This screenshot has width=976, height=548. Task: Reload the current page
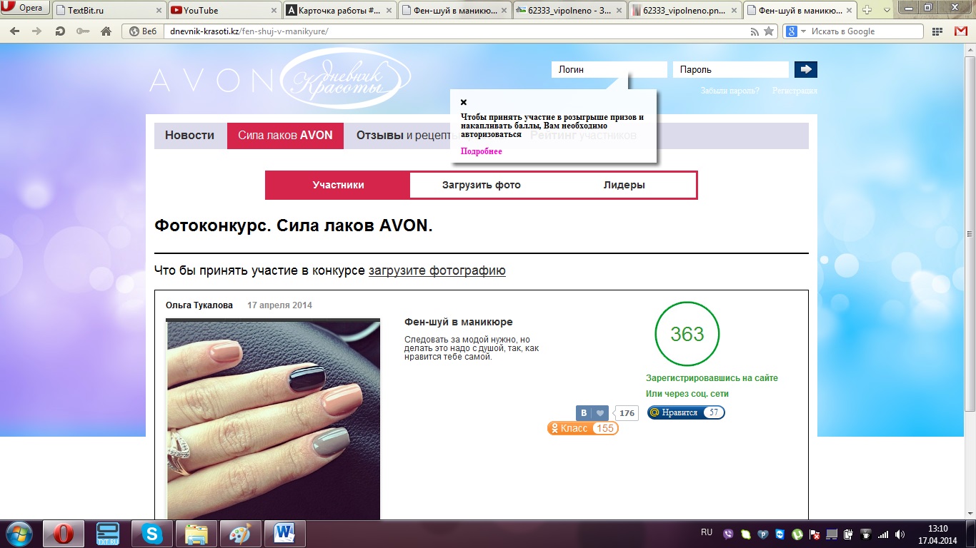point(60,31)
